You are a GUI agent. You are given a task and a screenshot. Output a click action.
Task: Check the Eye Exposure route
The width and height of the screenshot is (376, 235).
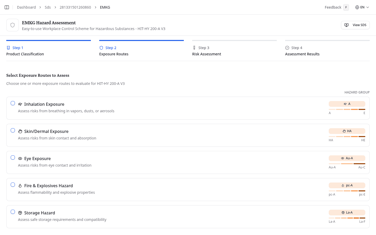[13, 157]
